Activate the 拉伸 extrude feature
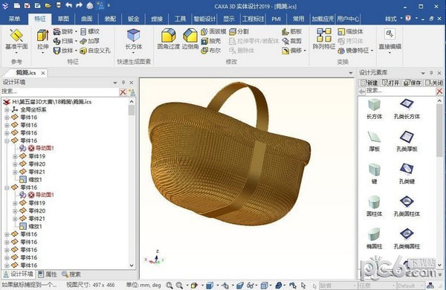This screenshot has width=446, height=290. coord(43,41)
